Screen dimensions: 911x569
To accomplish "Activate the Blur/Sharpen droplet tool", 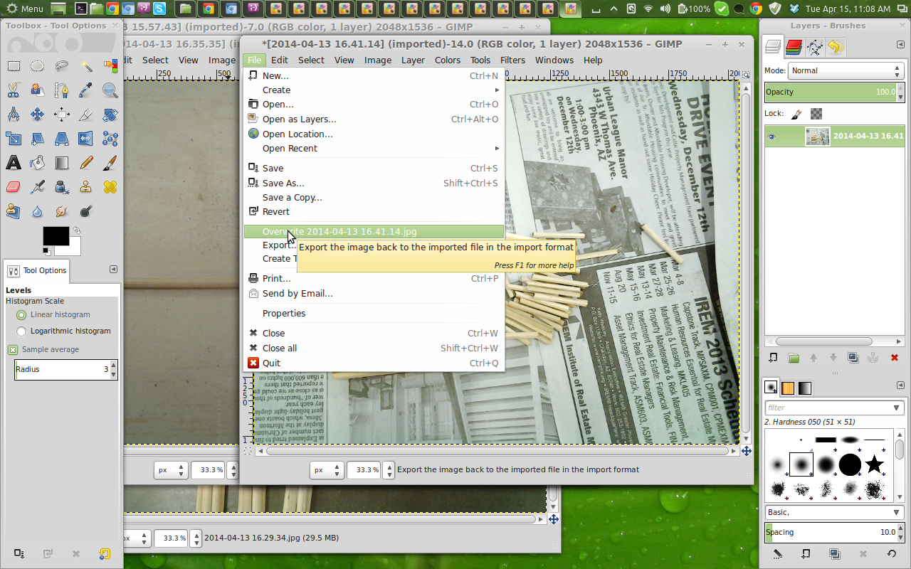I will tap(38, 211).
